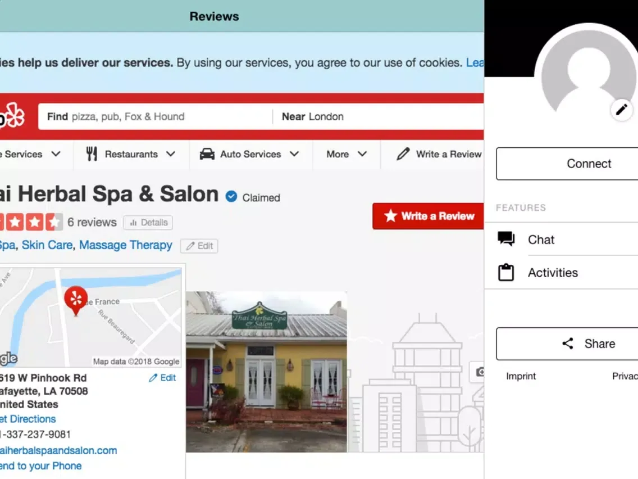Click the Connect button
The image size is (638, 479).
coord(567,164)
